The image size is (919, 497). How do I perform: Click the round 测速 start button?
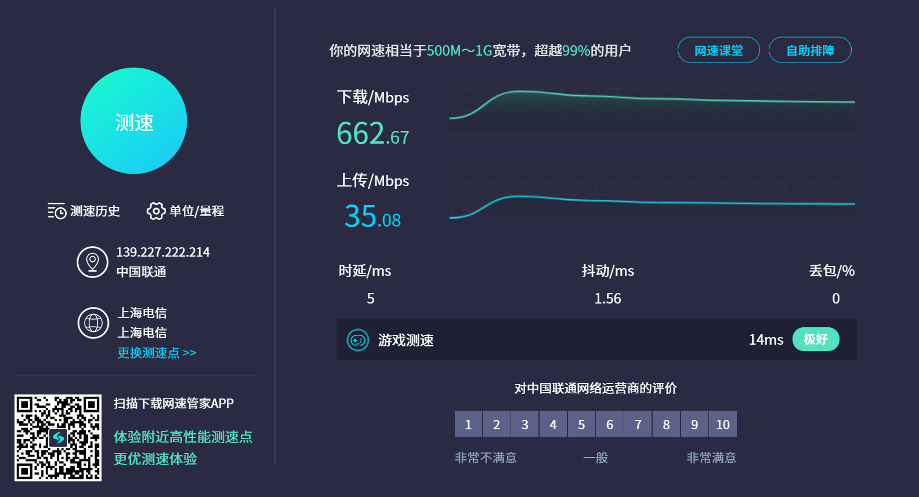pyautogui.click(x=133, y=121)
